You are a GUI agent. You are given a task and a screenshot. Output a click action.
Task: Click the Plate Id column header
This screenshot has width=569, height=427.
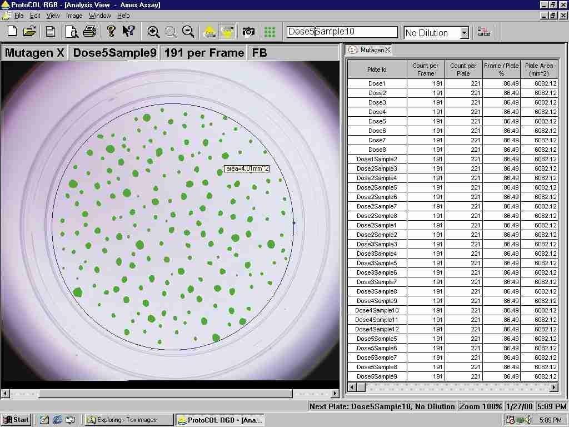coord(377,69)
